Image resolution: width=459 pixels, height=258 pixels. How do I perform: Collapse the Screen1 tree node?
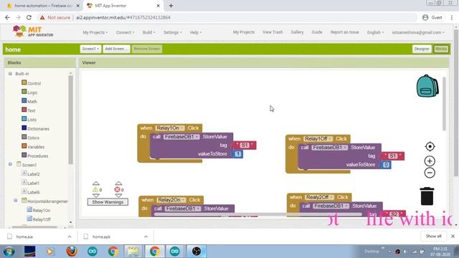(x=10, y=164)
